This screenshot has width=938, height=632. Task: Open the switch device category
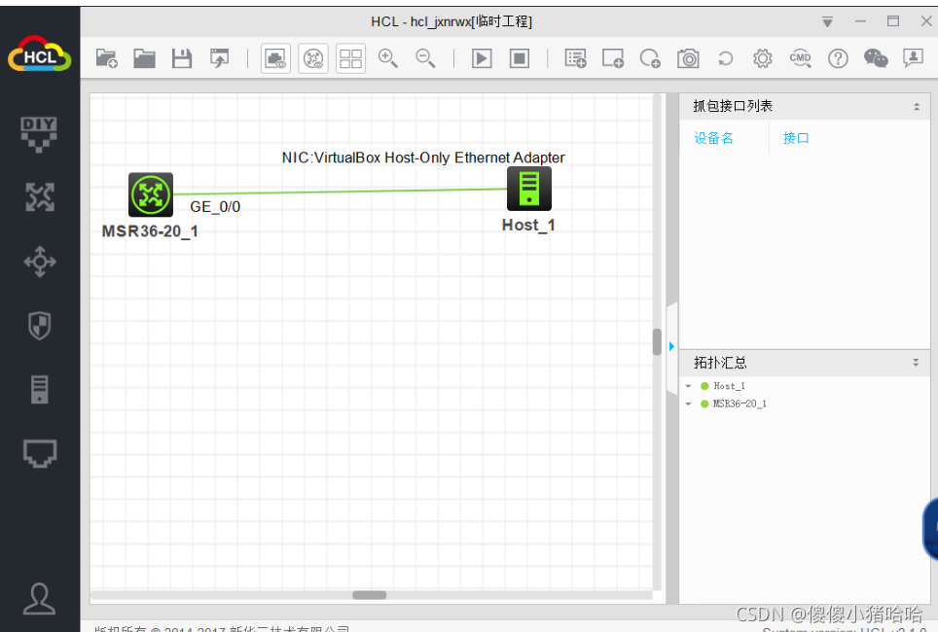coord(40,262)
